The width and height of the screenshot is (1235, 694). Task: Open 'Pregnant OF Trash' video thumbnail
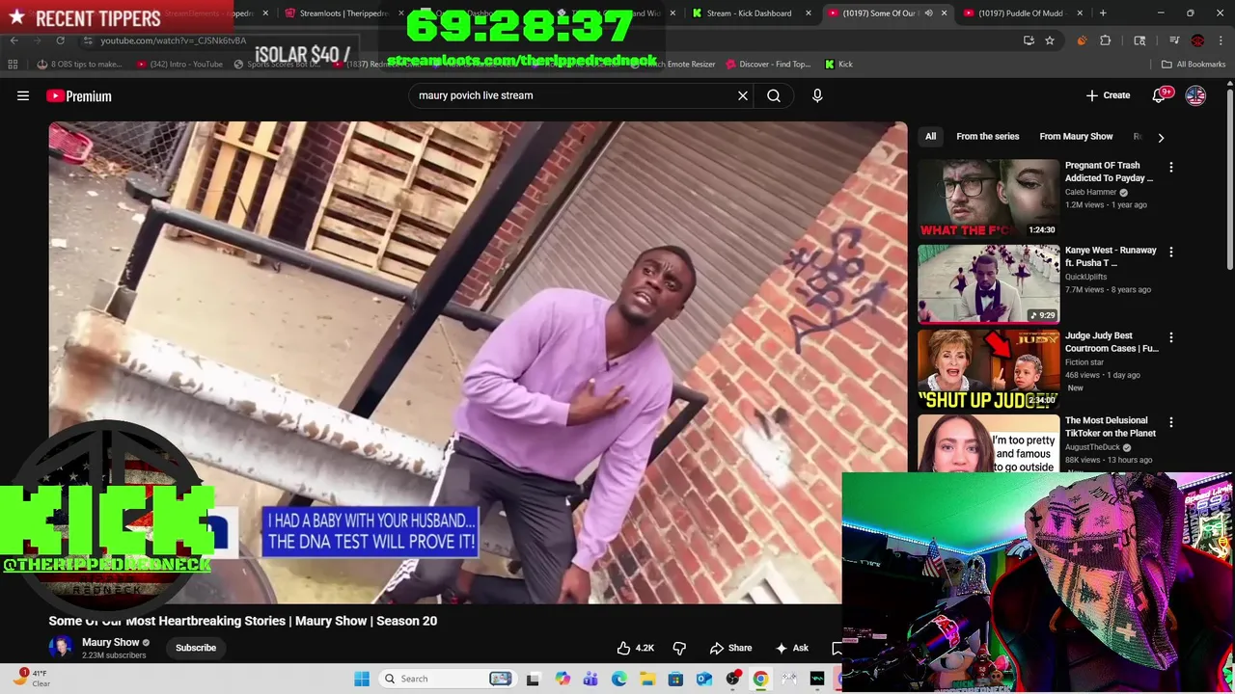(988, 199)
